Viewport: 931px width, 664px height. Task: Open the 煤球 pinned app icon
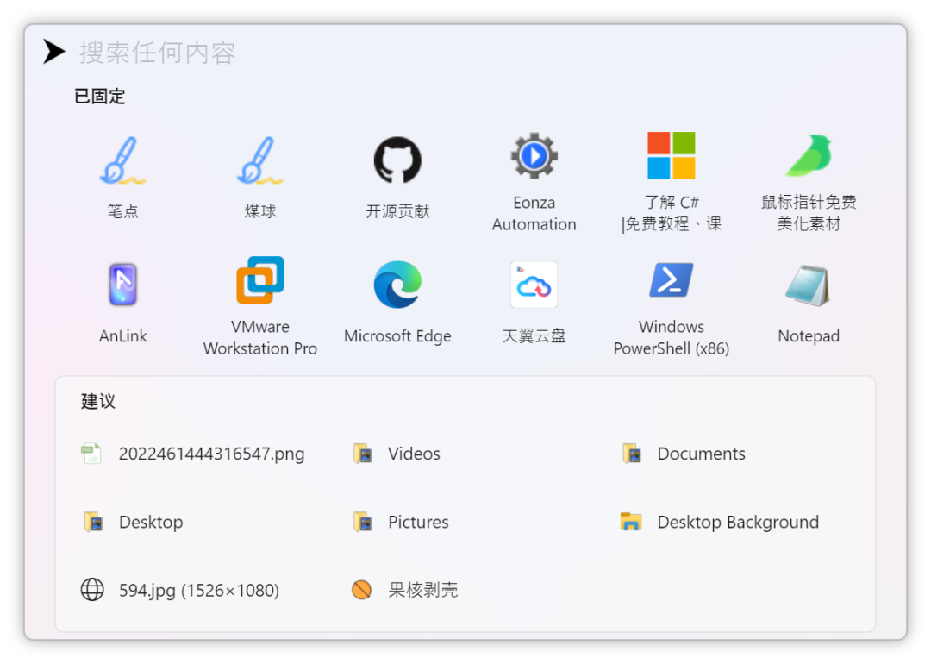(x=260, y=160)
